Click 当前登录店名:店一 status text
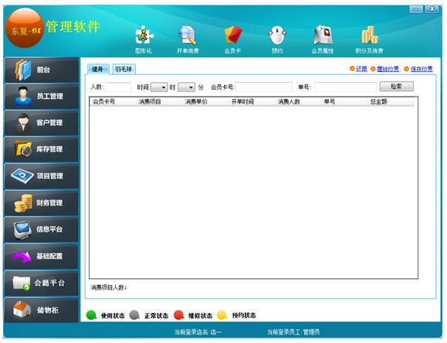The width and height of the screenshot is (447, 343). (x=198, y=332)
